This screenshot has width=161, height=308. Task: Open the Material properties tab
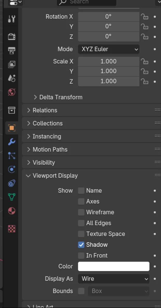[11, 211]
